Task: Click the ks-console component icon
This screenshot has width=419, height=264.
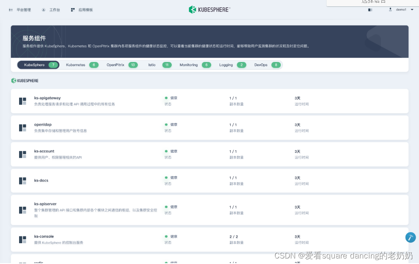Action: [22, 239]
